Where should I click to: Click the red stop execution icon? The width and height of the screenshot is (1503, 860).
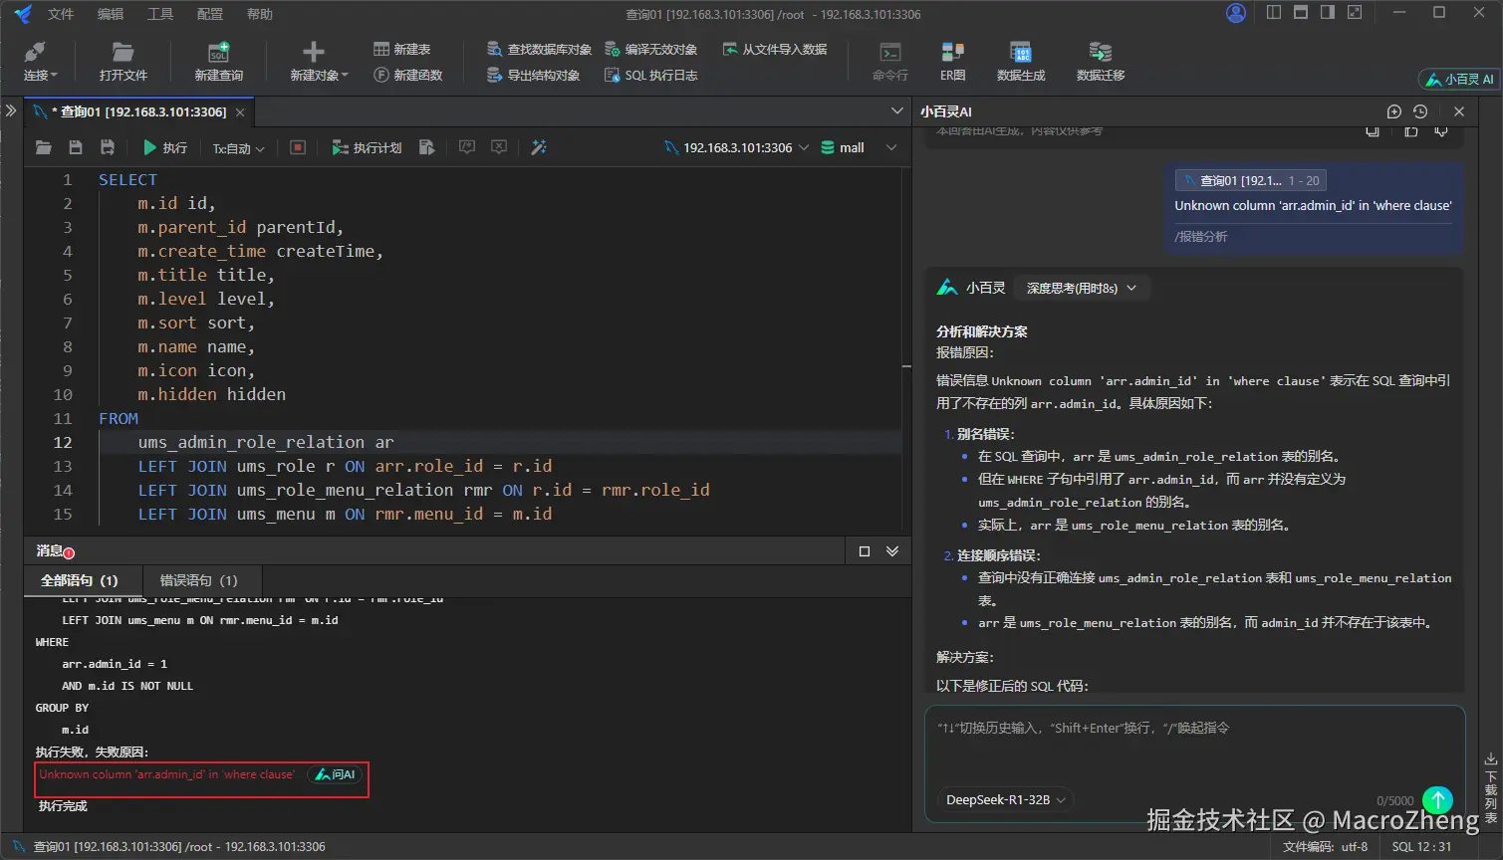click(x=297, y=147)
